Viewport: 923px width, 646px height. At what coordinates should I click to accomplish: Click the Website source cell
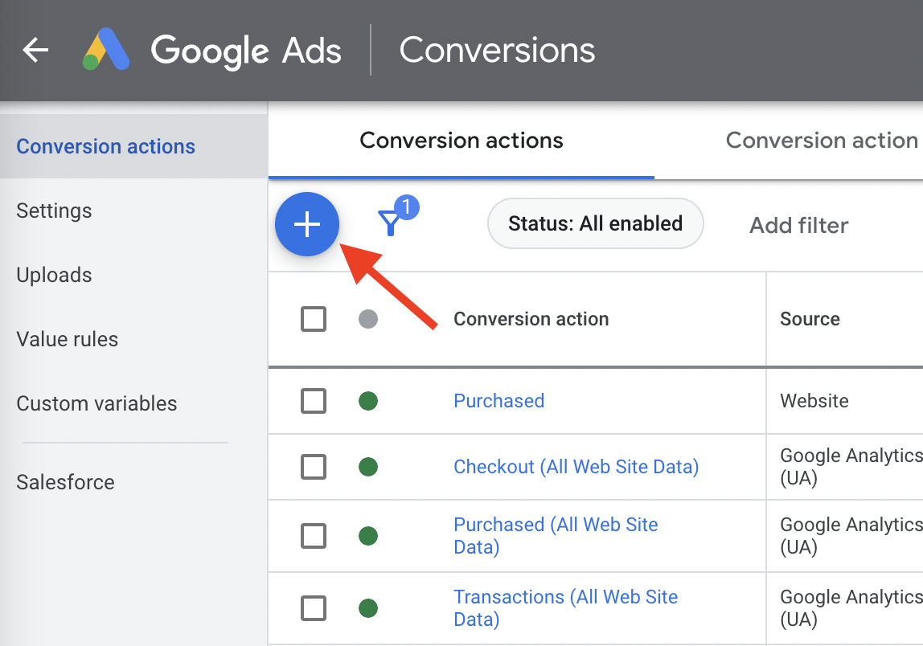[x=814, y=401]
